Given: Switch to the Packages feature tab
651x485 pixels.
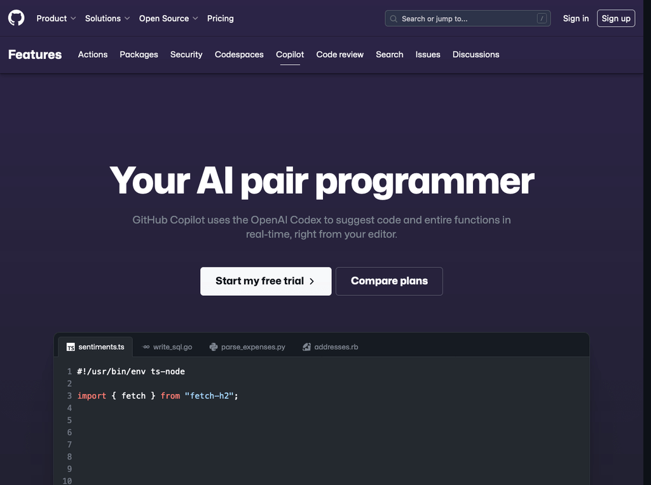Looking at the screenshot, I should [139, 55].
